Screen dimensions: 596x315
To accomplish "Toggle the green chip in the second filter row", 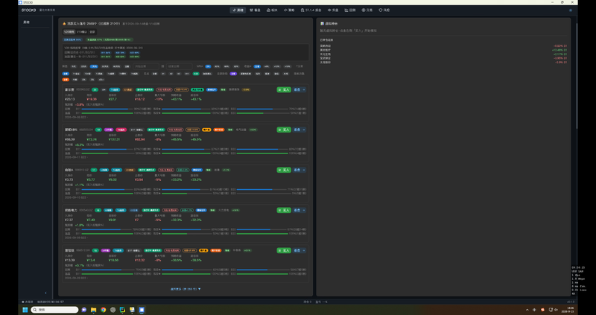I will [x=196, y=74].
